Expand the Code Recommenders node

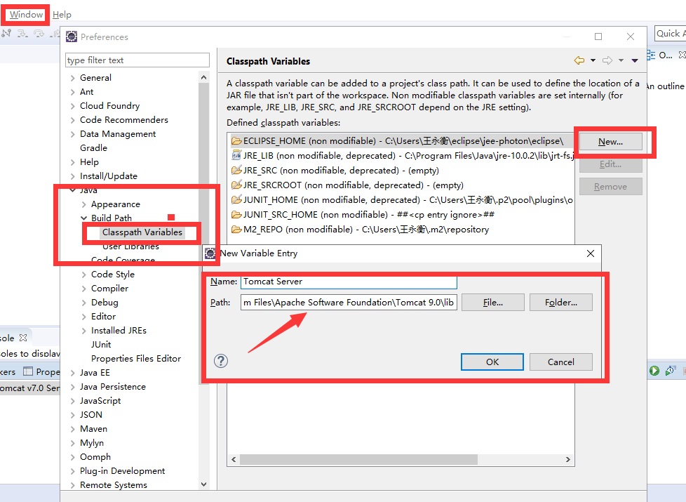click(73, 120)
